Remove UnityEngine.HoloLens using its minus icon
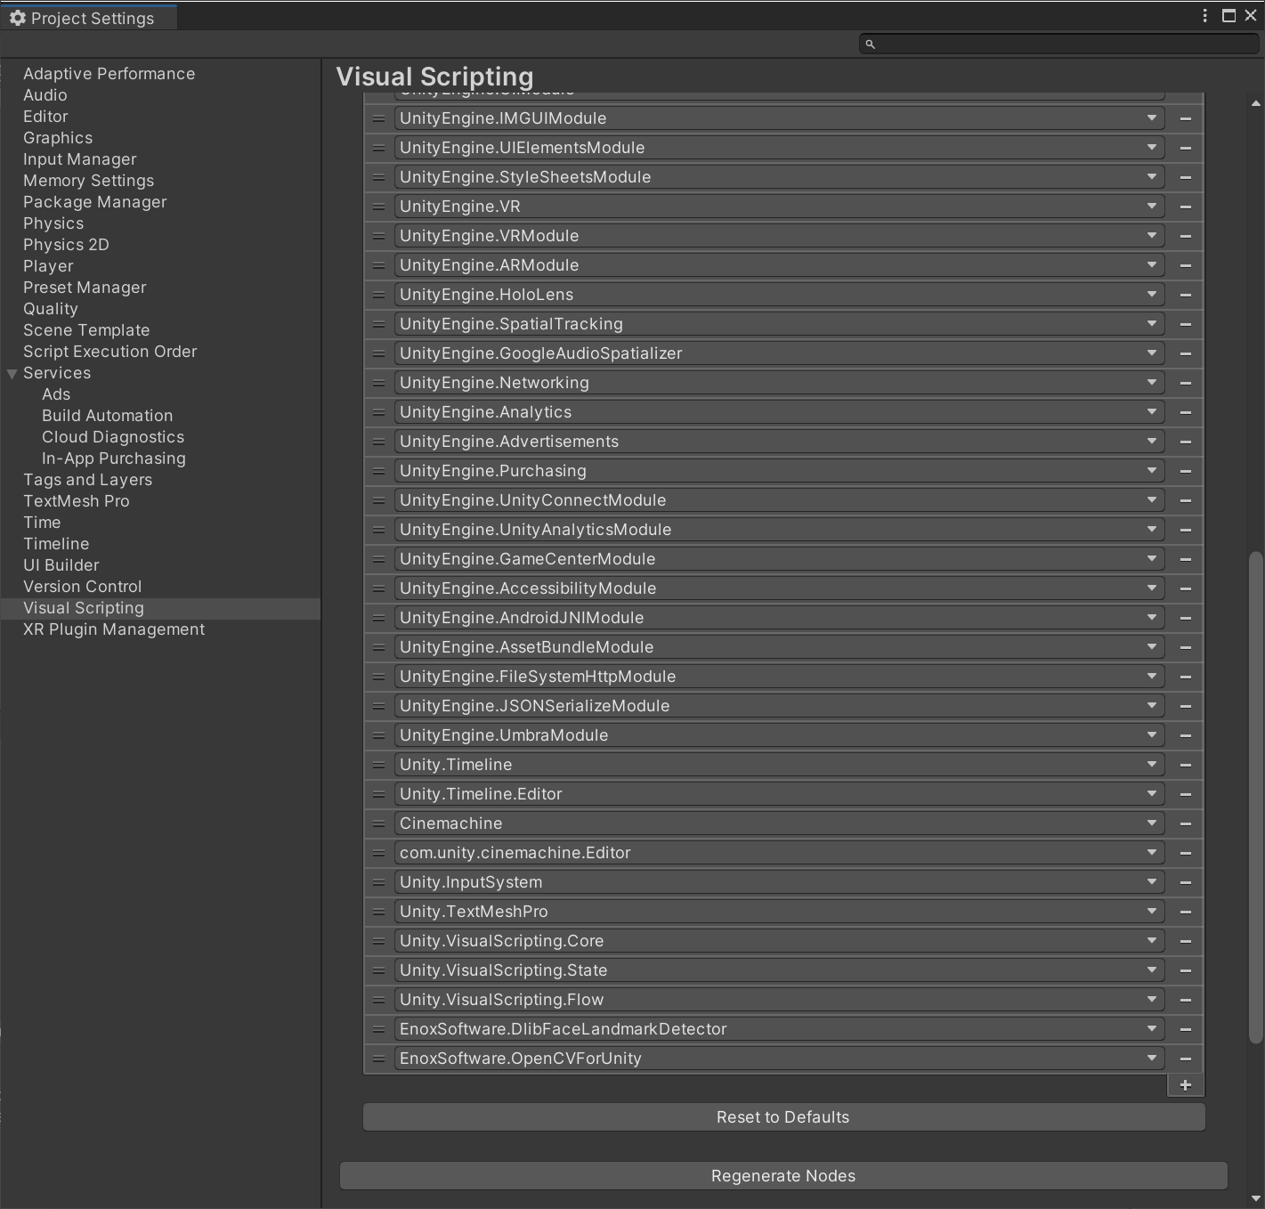This screenshot has width=1265, height=1209. click(x=1185, y=295)
